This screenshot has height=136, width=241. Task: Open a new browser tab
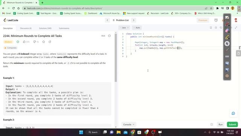coord(42,3)
